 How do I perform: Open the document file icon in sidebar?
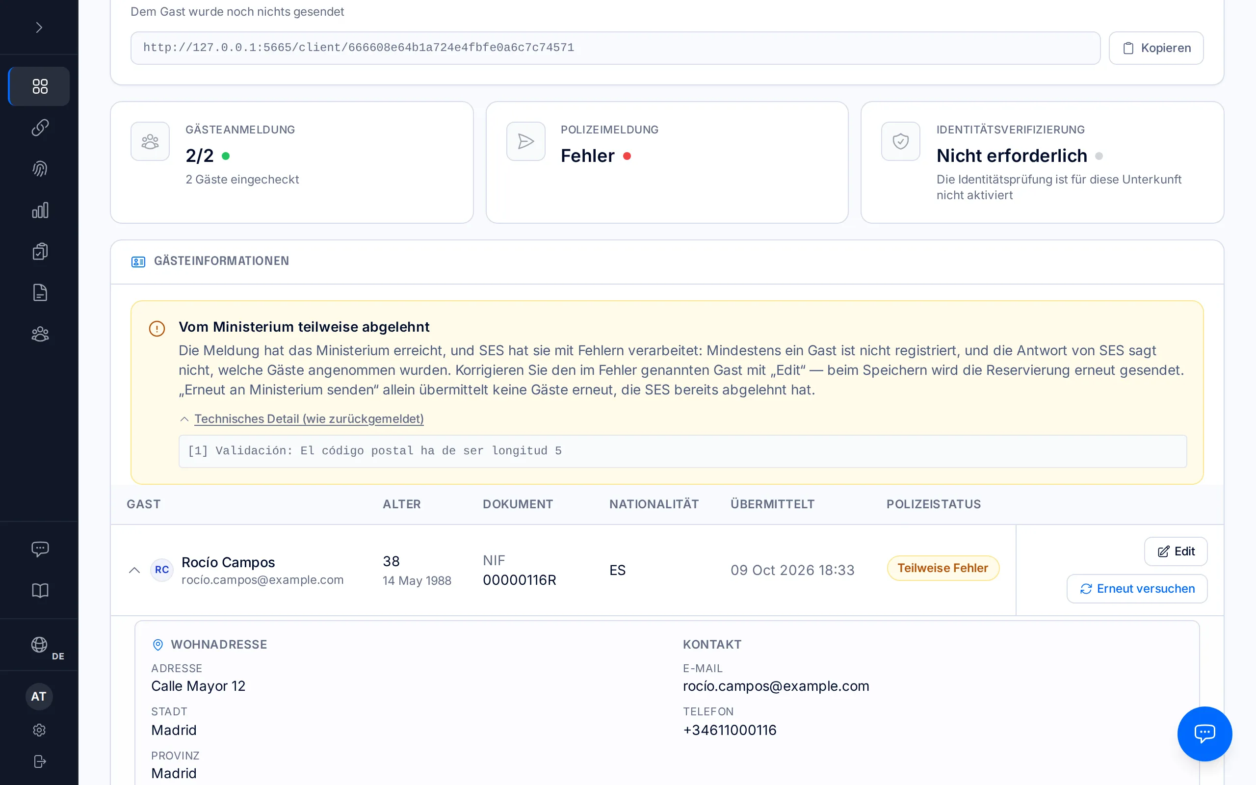tap(39, 293)
